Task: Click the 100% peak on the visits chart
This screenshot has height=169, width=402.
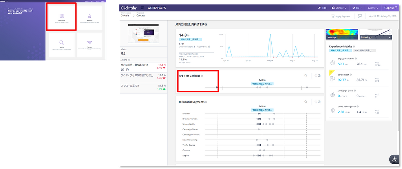Action: [270, 35]
